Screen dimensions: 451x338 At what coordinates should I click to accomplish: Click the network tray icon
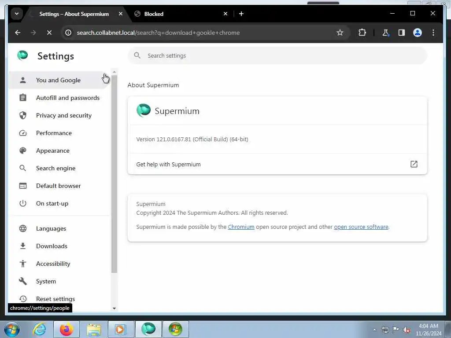point(385,330)
